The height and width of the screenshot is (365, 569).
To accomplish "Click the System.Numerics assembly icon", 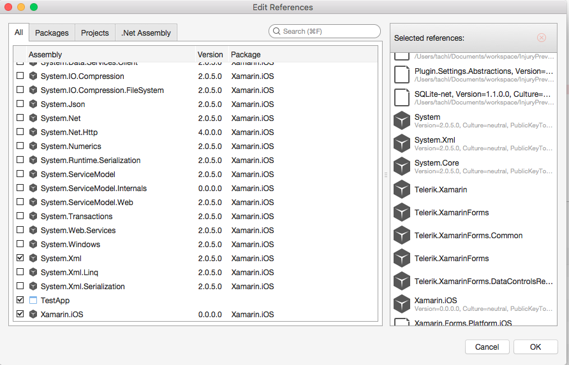I will pyautogui.click(x=33, y=146).
